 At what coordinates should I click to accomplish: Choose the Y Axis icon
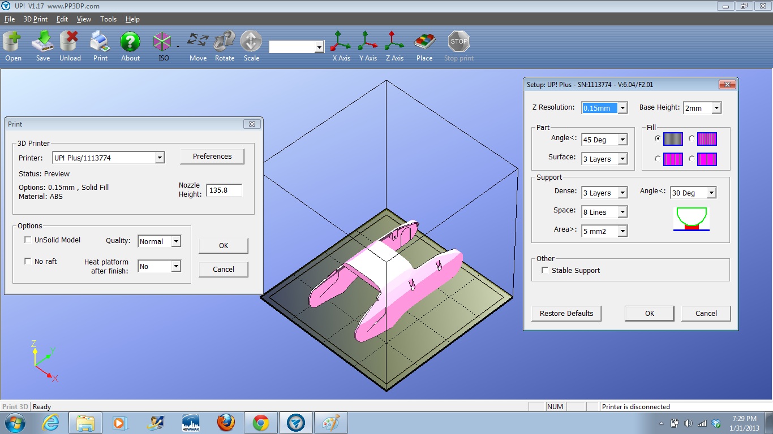tap(368, 42)
